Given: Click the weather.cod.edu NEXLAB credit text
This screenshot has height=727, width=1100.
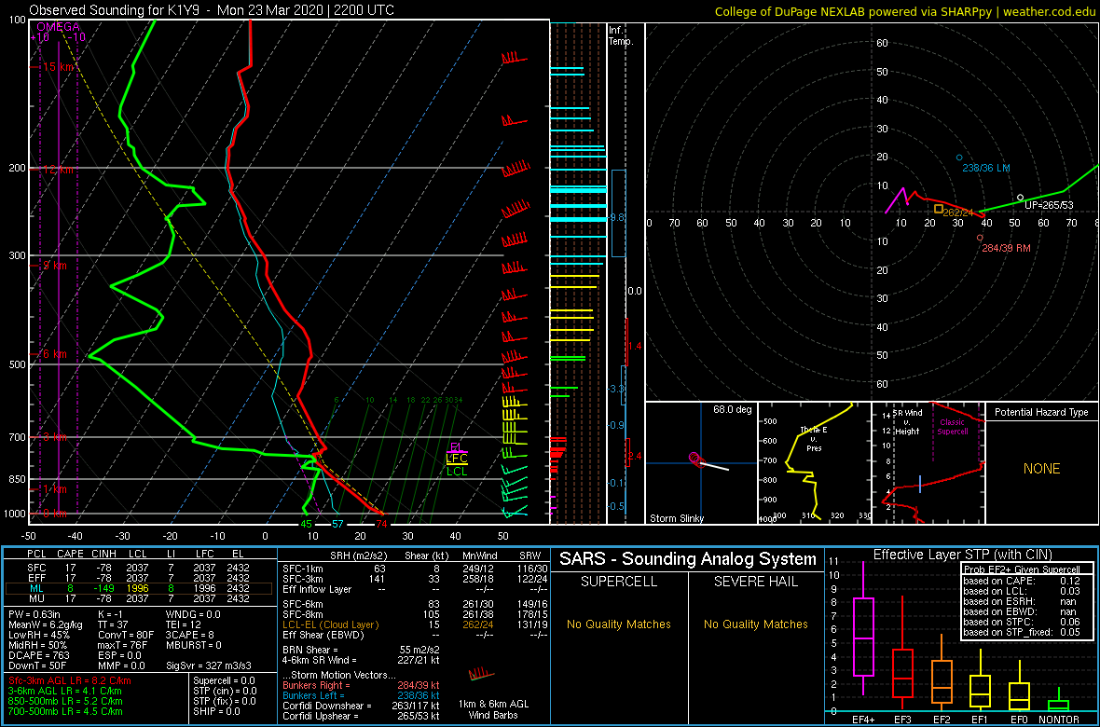Looking at the screenshot, I should click(906, 11).
